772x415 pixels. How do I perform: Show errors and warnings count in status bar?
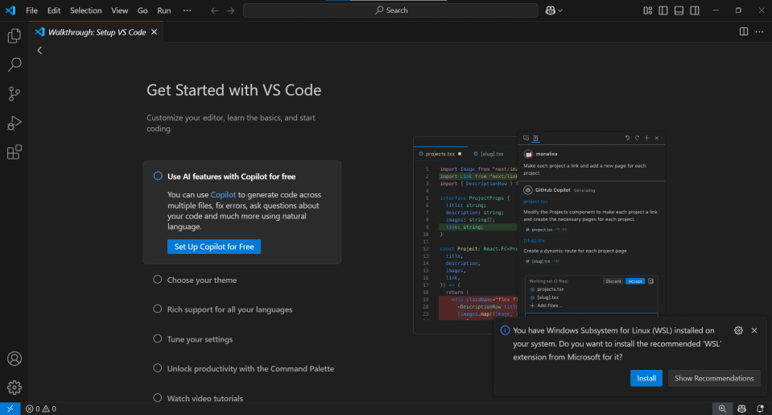[x=41, y=409]
